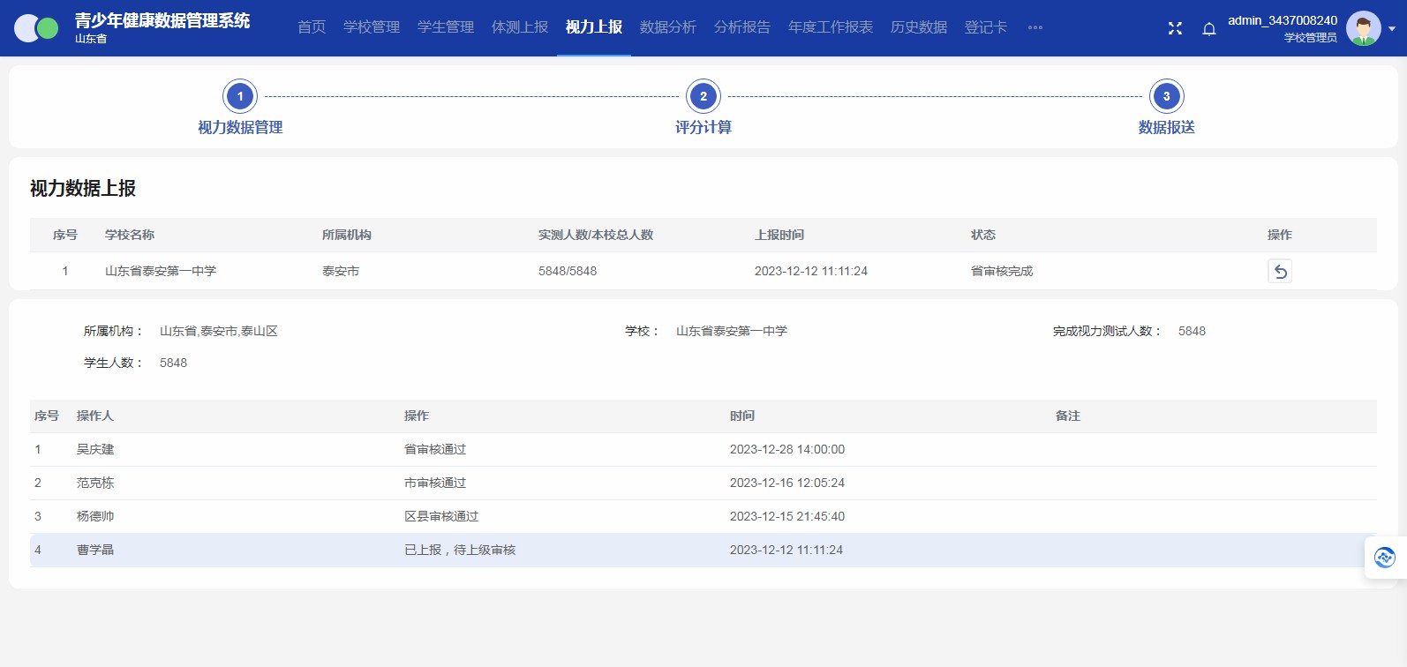Open the 首页 menu item

click(x=312, y=27)
